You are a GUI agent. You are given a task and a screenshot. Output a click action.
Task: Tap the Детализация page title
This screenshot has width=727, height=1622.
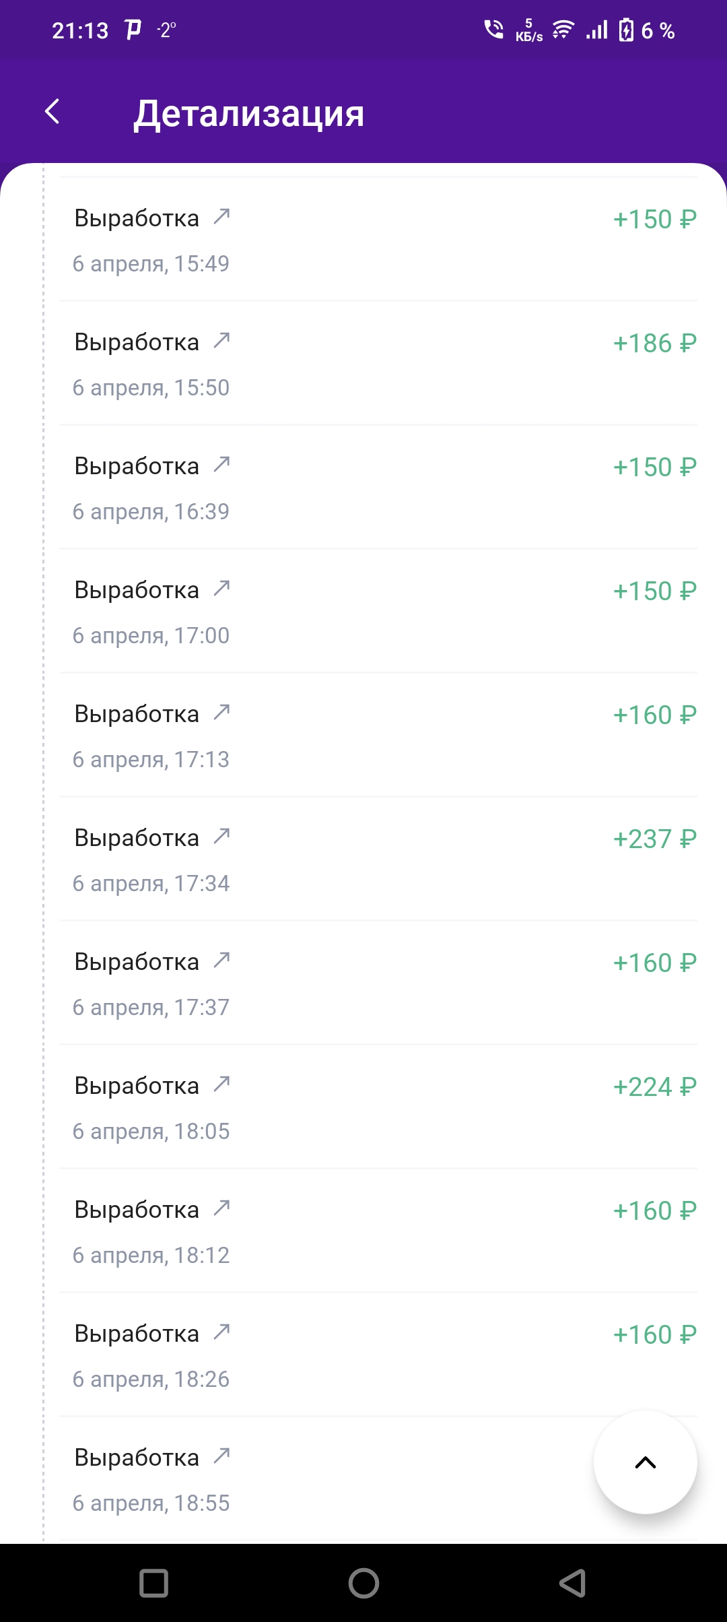coord(248,113)
